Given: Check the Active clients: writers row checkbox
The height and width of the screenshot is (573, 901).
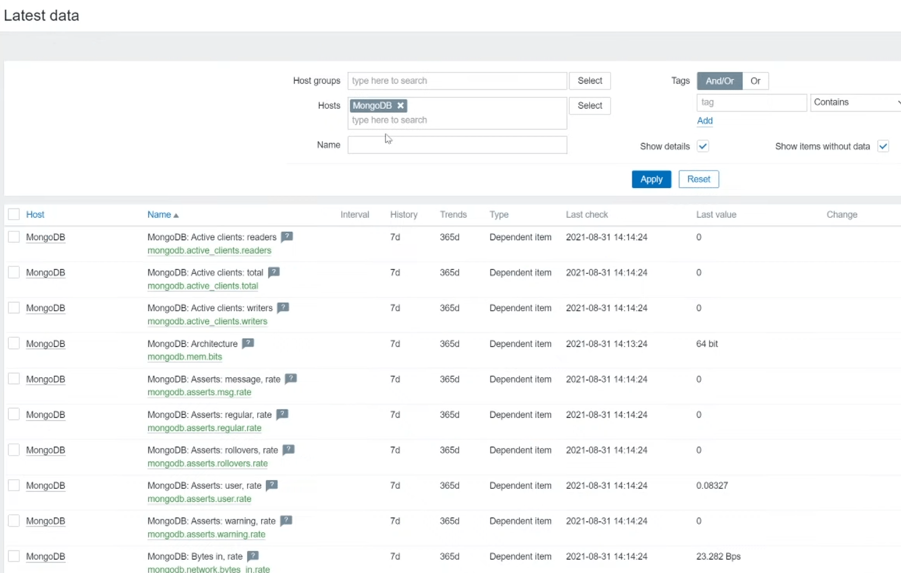Looking at the screenshot, I should [x=14, y=308].
